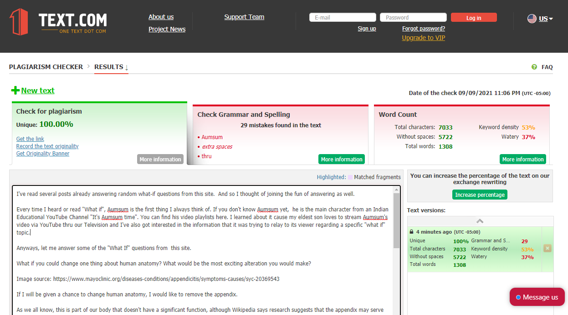Open Project News link

[167, 29]
